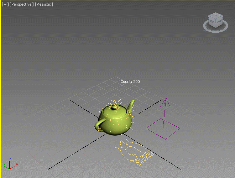Viewport: 235px width, 178px height.
Task: Open the Perspective viewport view menu
Action: click(x=22, y=4)
